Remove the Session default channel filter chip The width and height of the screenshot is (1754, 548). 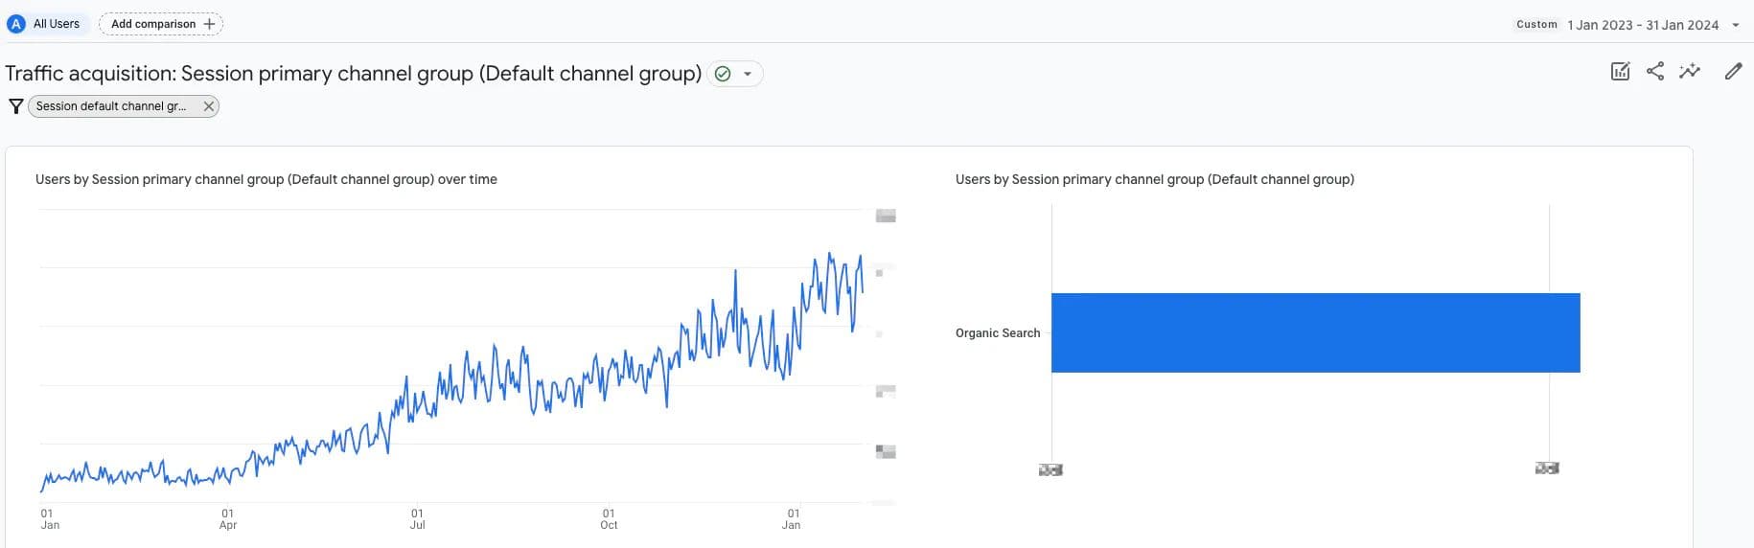(208, 106)
